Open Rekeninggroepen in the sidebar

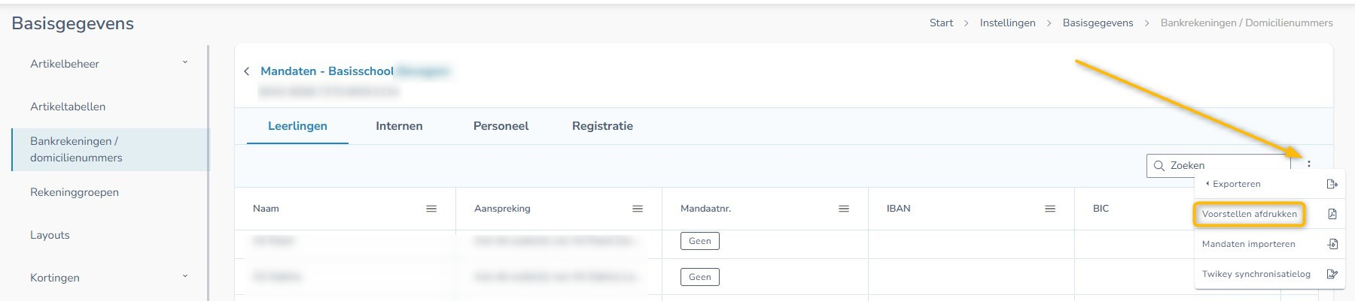click(x=75, y=192)
